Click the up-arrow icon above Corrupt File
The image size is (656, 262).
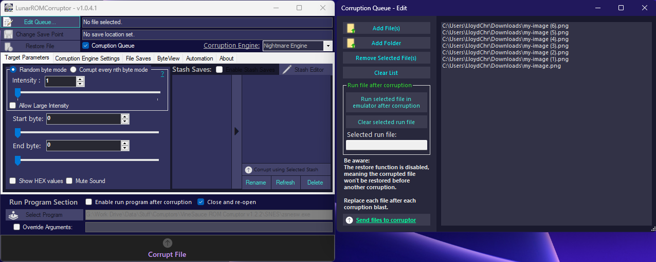tap(168, 243)
